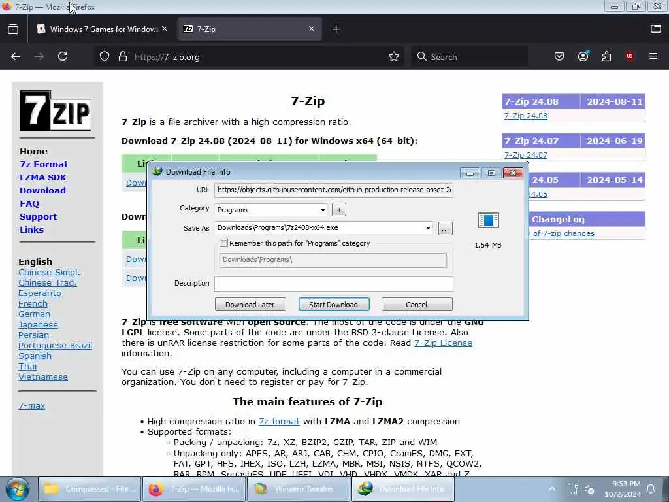669x502 pixels.
Task: Open the uBlock Origin extension icon
Action: (x=630, y=56)
